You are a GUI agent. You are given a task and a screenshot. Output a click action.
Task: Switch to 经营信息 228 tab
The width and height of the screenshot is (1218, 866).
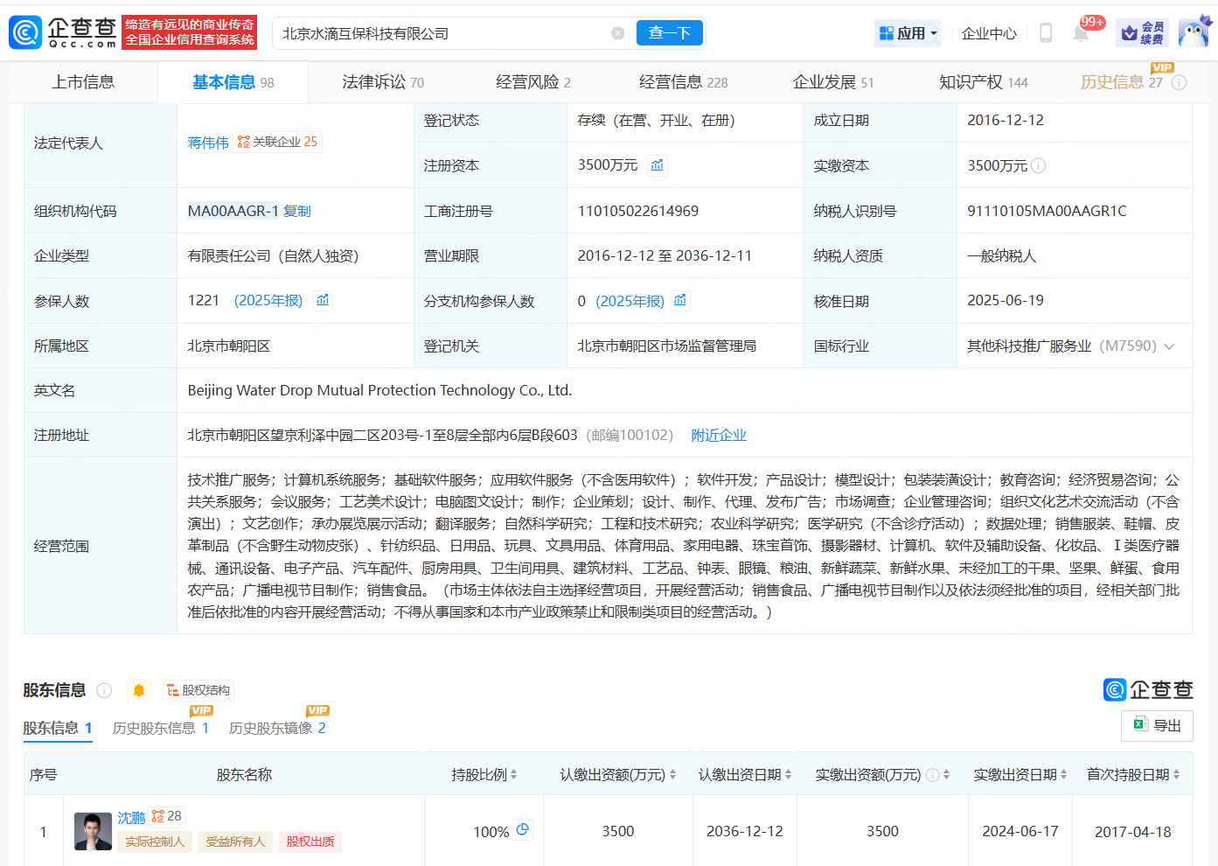684,82
